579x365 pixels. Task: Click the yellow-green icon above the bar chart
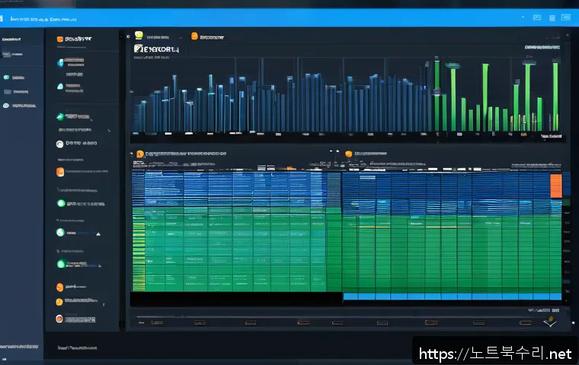click(139, 35)
